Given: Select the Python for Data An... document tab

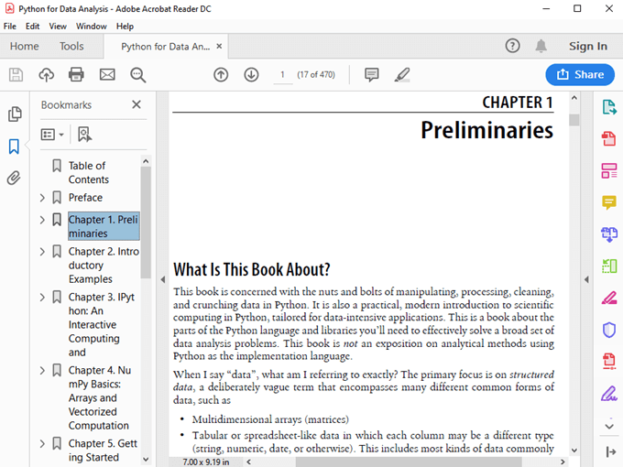Looking at the screenshot, I should [165, 47].
